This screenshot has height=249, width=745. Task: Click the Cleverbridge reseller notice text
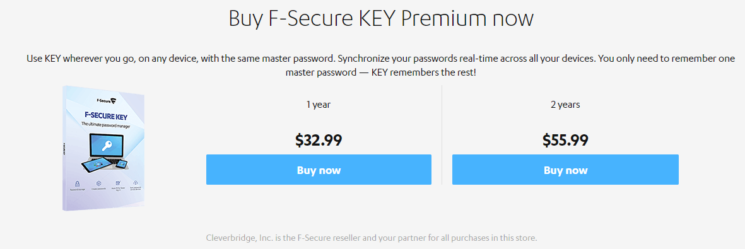click(x=372, y=236)
